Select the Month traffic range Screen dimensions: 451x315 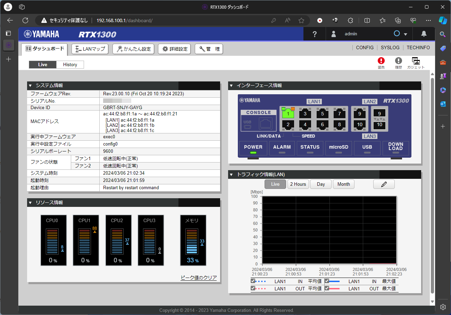point(344,184)
